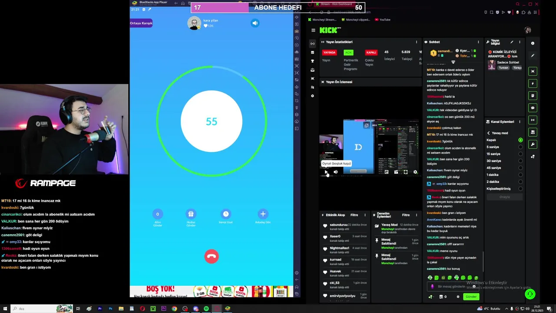Viewport: 556px width, 313px height.
Task: Open the chat shop icon showing 0
Action: point(443,296)
